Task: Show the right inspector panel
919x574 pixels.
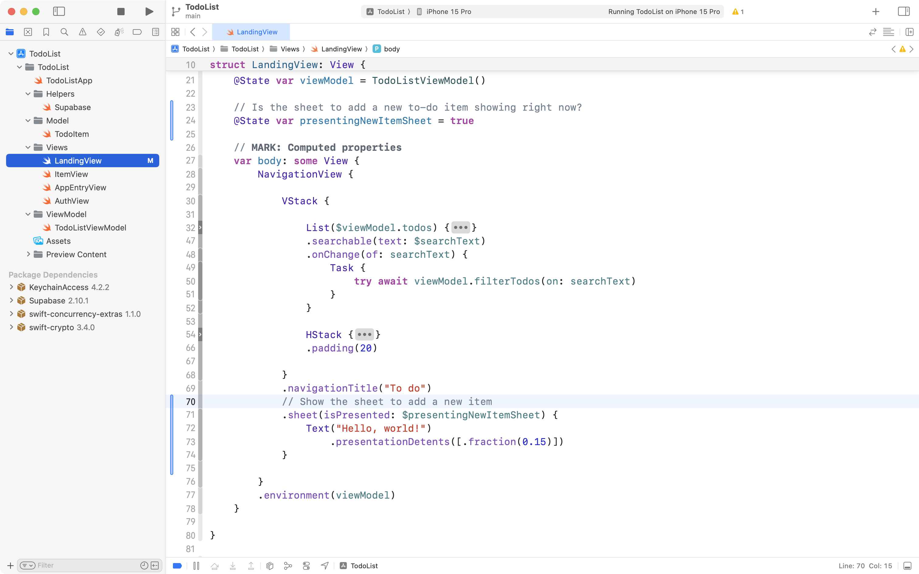Action: 904,11
